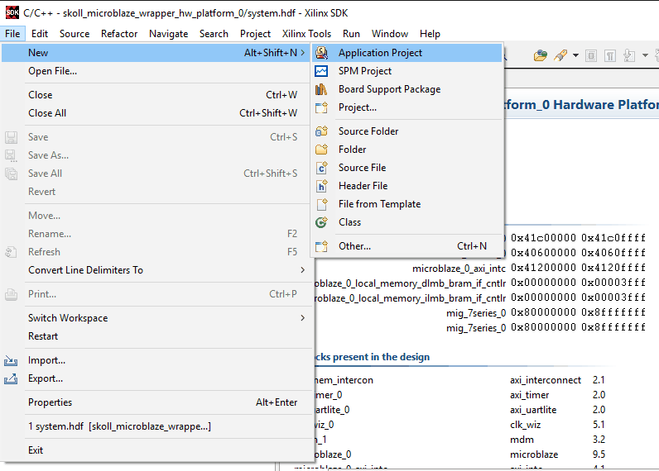Select the Class item icon
This screenshot has height=471, width=659.
click(322, 222)
